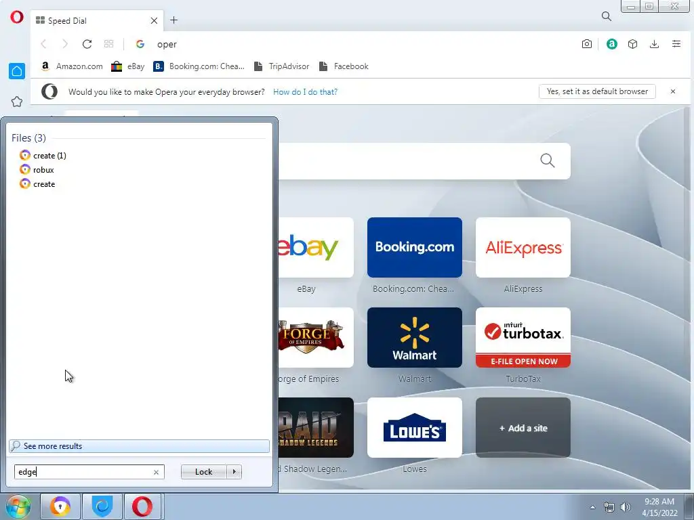The width and height of the screenshot is (694, 520).
Task: Click the '+ Add a site' tile
Action: coord(523,428)
